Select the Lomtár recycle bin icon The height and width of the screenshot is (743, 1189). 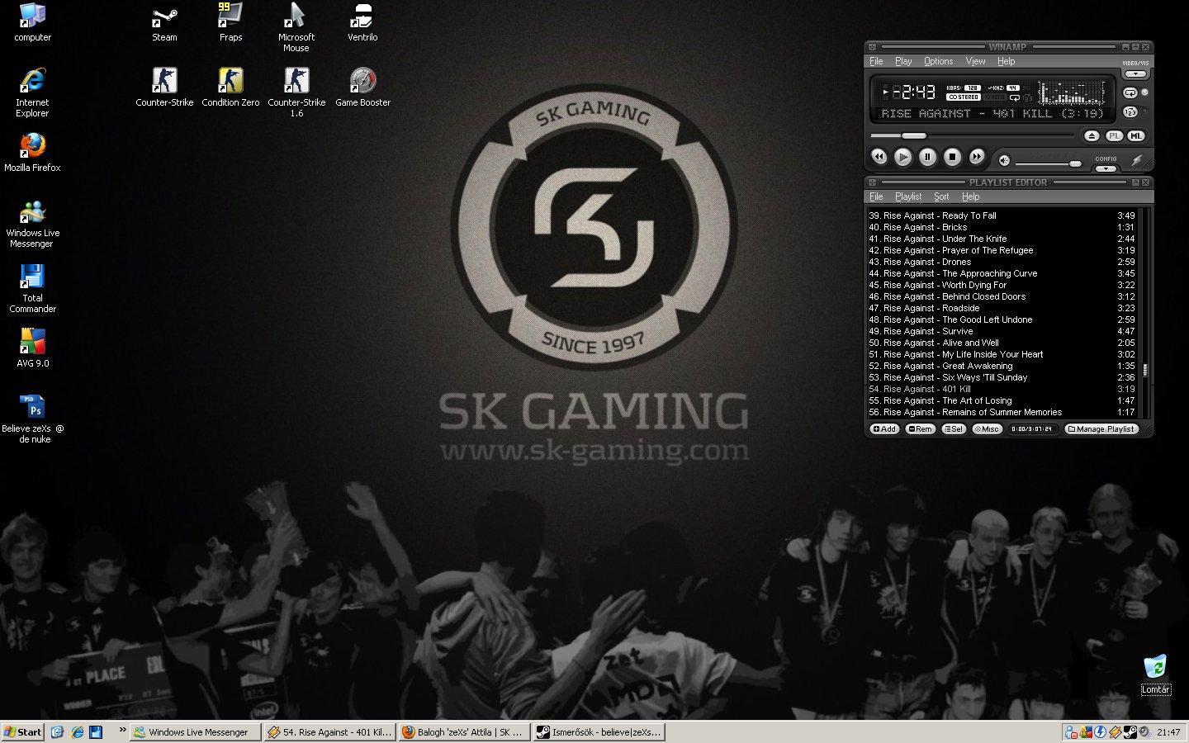click(1155, 674)
